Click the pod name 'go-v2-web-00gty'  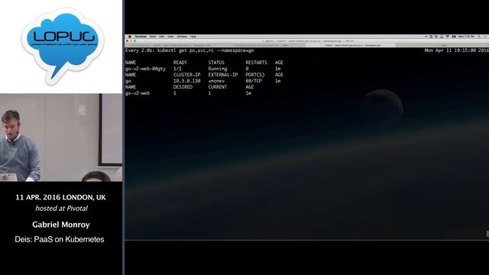(x=145, y=69)
